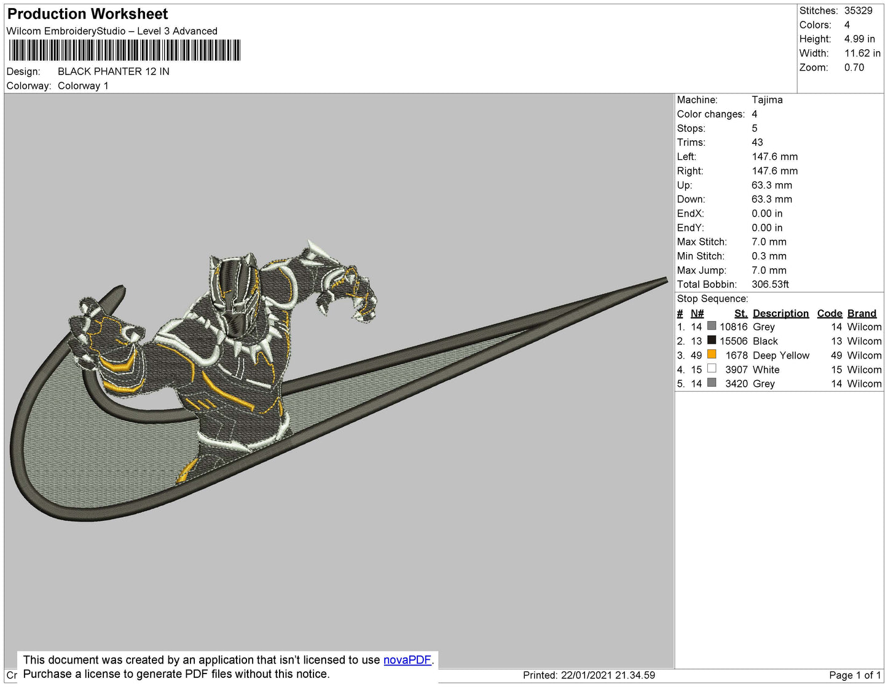Click the Description column header
The height and width of the screenshot is (687, 888).
780,313
